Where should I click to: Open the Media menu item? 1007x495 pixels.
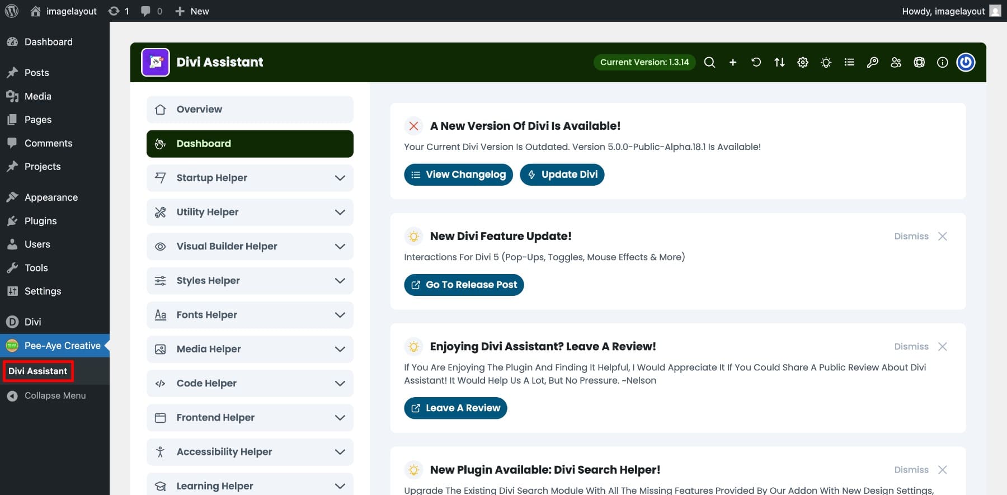(55, 96)
